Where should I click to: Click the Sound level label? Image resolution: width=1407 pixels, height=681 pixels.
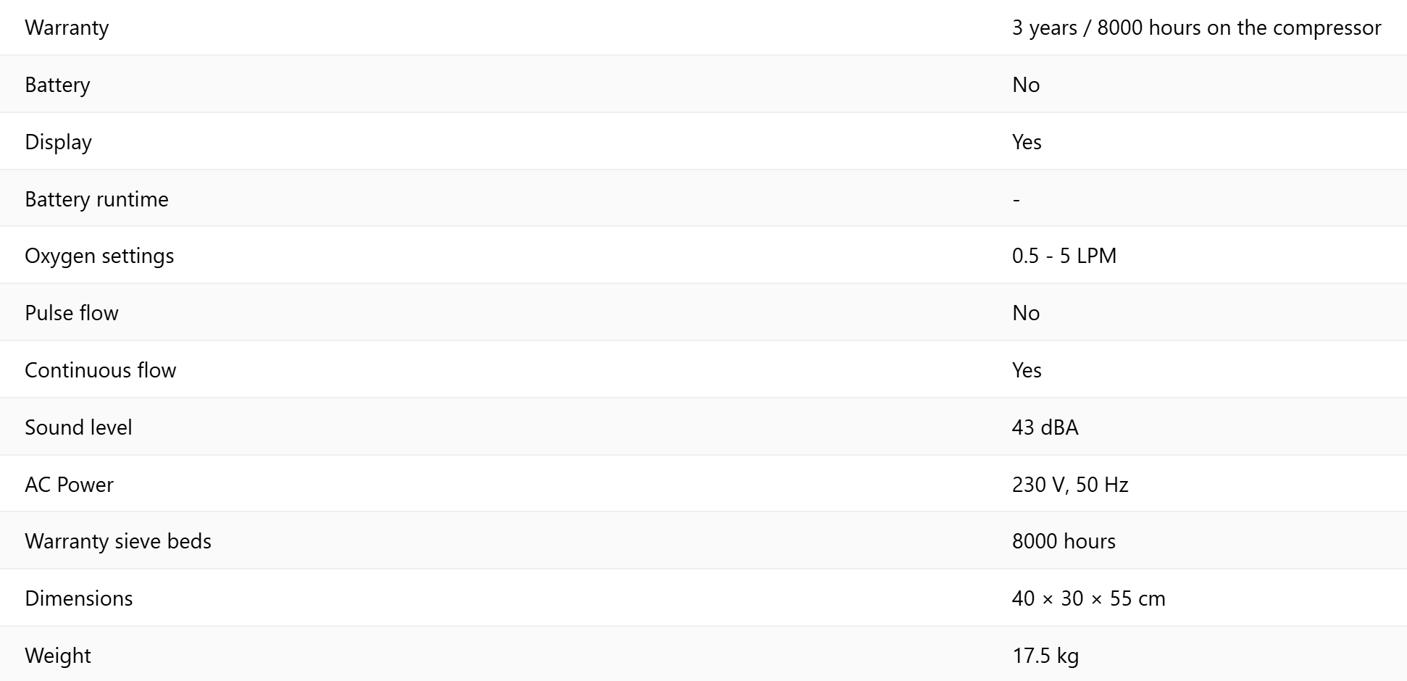point(78,427)
